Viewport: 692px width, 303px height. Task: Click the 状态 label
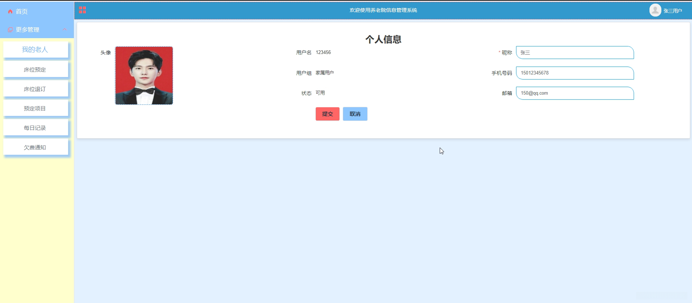(306, 93)
